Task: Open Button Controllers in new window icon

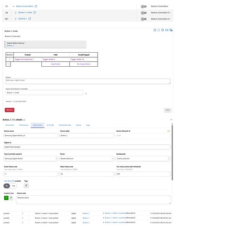Action: click(36, 6)
